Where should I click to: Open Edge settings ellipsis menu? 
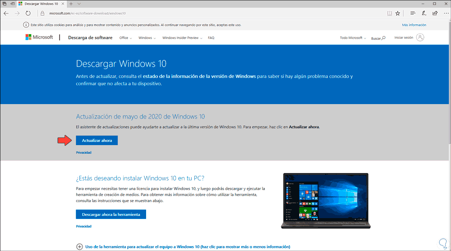click(x=446, y=13)
